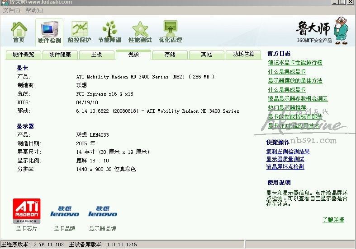Open the 功耗估算 tab
The height and width of the screenshot is (249, 356).
coord(243,55)
